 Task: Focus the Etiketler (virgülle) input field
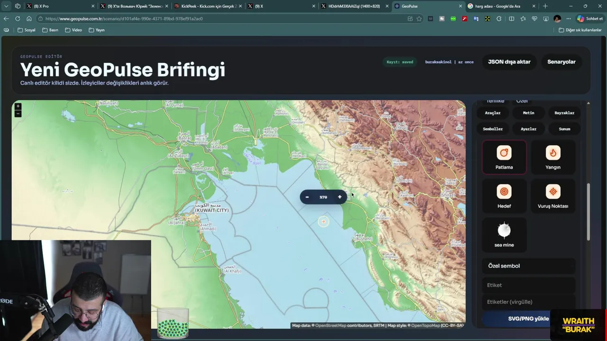pos(528,302)
